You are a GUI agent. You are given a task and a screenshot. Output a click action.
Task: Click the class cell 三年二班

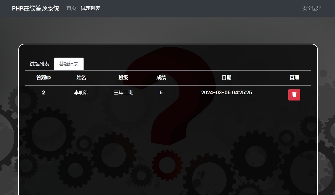tap(123, 93)
